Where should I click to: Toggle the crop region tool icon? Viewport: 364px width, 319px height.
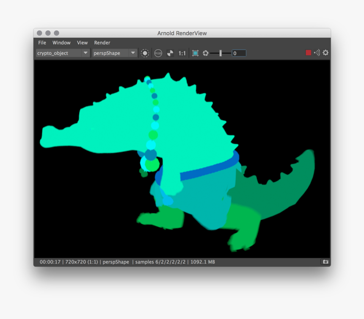pyautogui.click(x=195, y=53)
